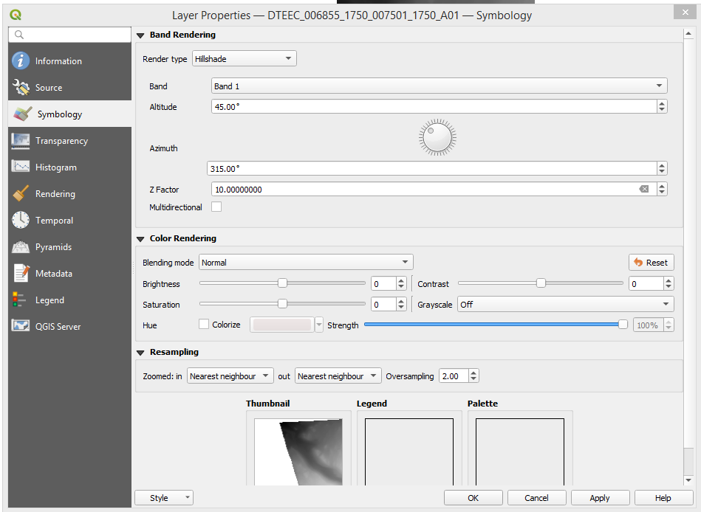Viewport: 701px width, 512px height.
Task: Open the colorize color dropdown arrow
Action: click(x=319, y=325)
